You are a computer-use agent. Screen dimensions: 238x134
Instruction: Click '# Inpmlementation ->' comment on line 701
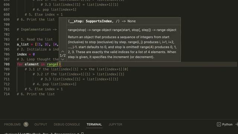point(37,29)
